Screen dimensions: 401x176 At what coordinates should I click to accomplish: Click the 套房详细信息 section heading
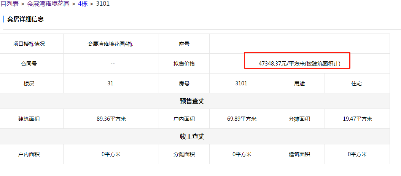click(x=25, y=19)
